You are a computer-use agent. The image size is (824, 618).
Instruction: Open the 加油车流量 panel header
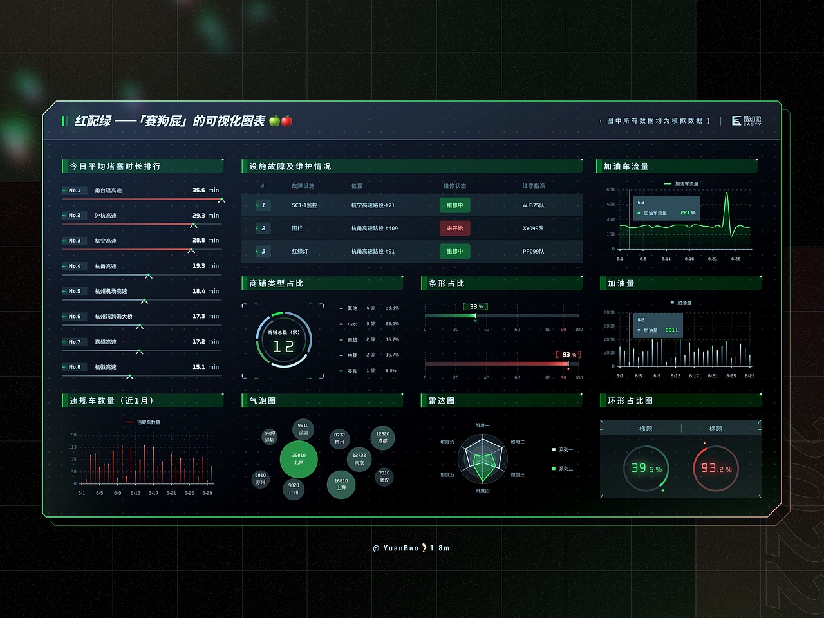677,166
